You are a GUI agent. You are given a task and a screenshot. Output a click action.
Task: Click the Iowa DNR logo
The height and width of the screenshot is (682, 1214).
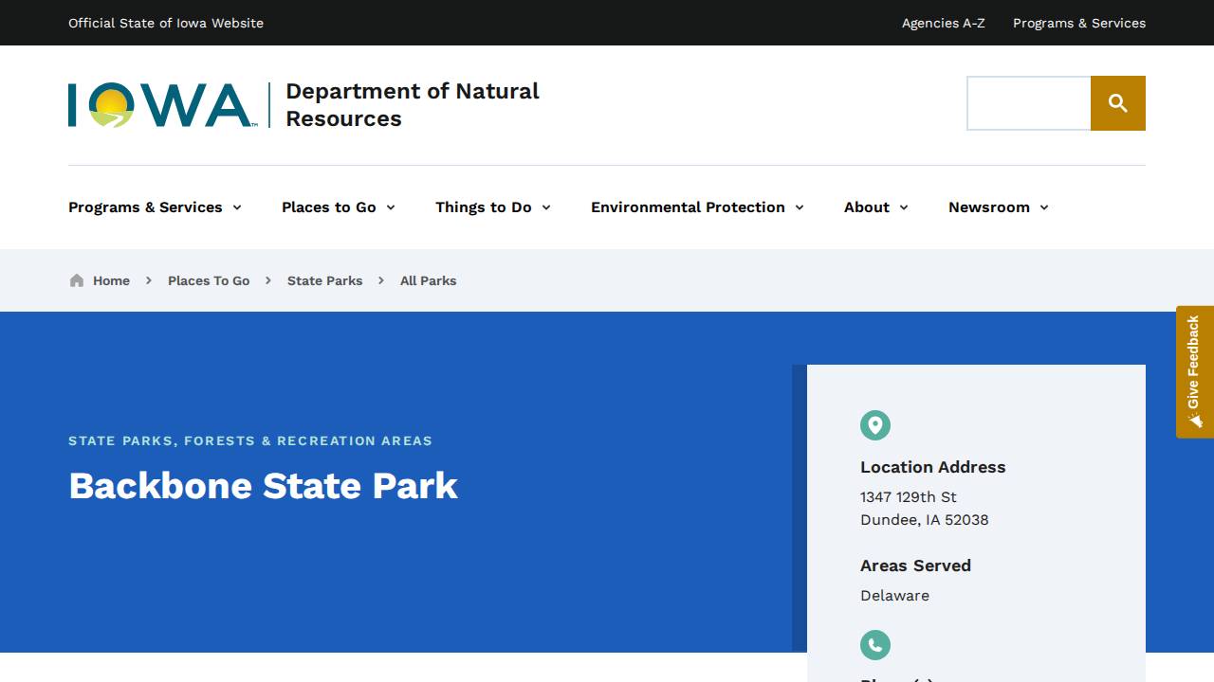click(x=159, y=103)
